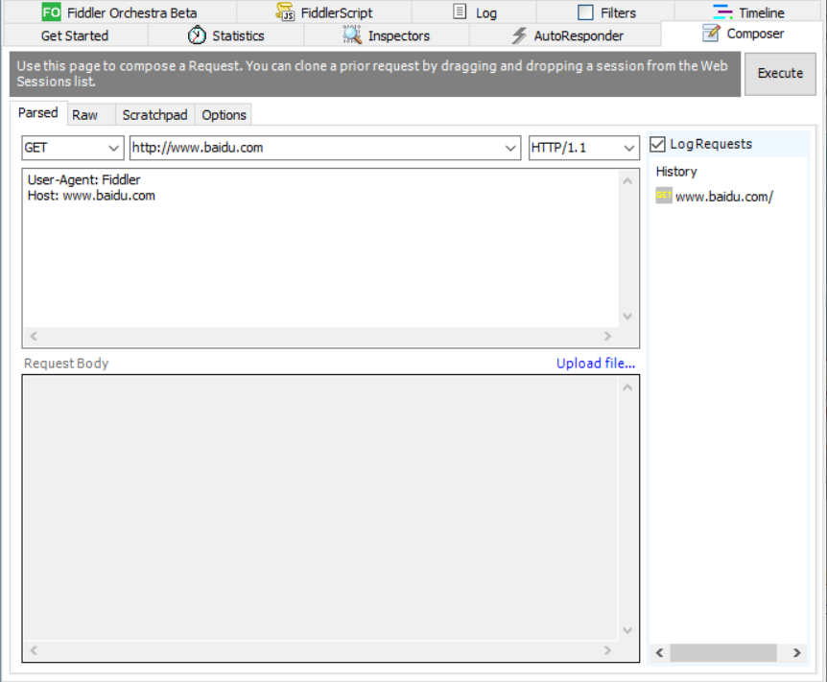The height and width of the screenshot is (682, 827).
Task: Click the Fiddler Orchestra Beta FO icon
Action: pyautogui.click(x=51, y=12)
